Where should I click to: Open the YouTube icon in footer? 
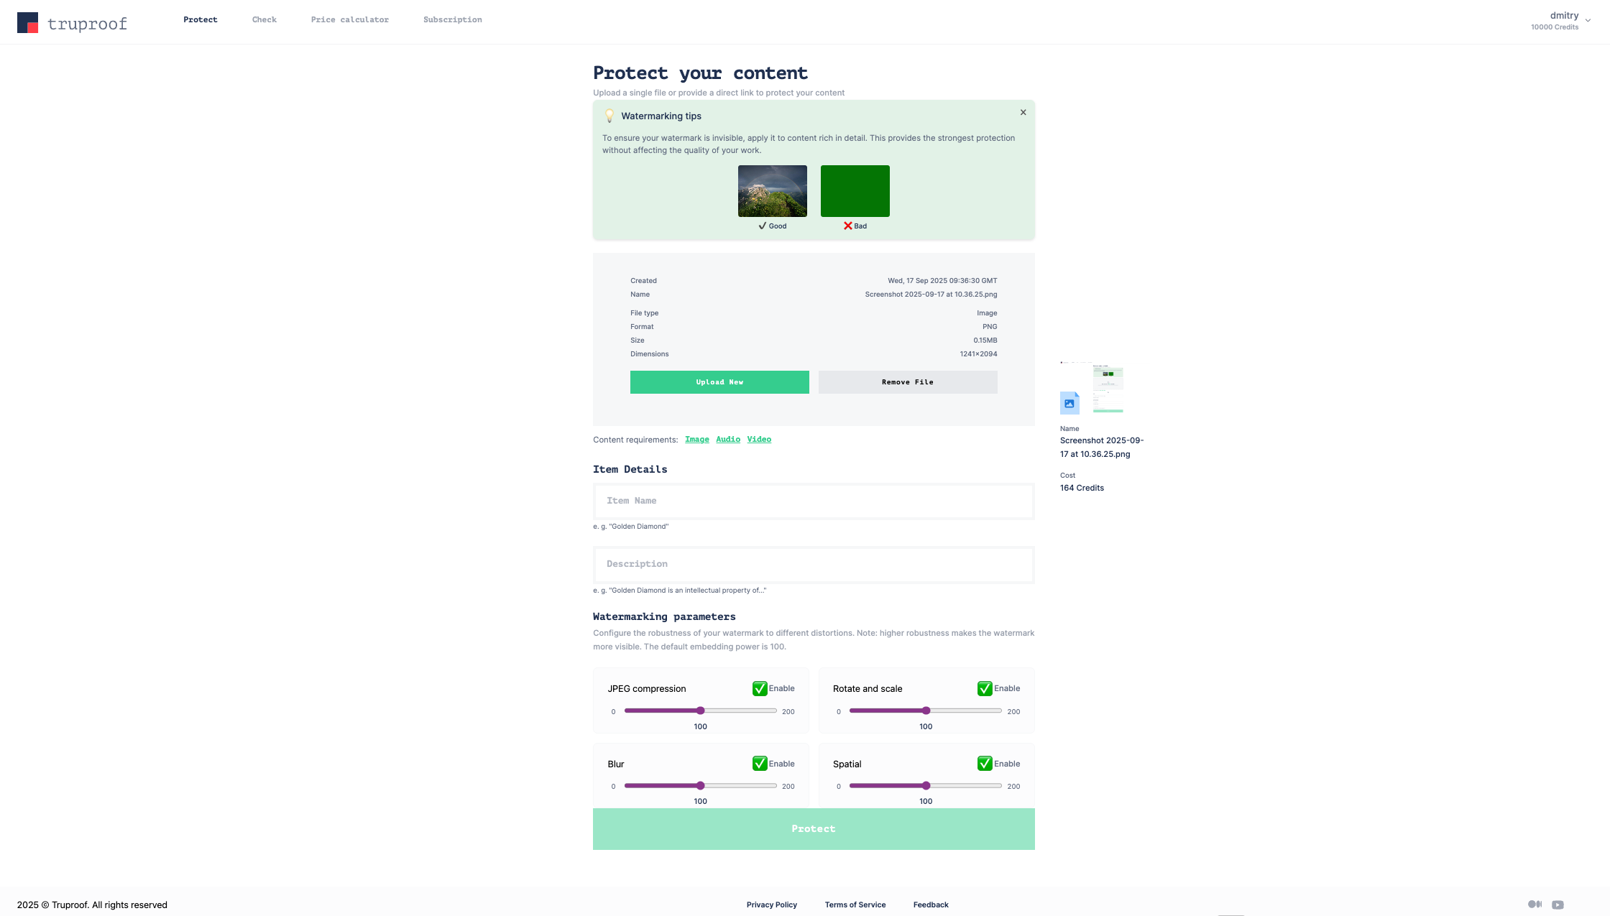point(1558,905)
